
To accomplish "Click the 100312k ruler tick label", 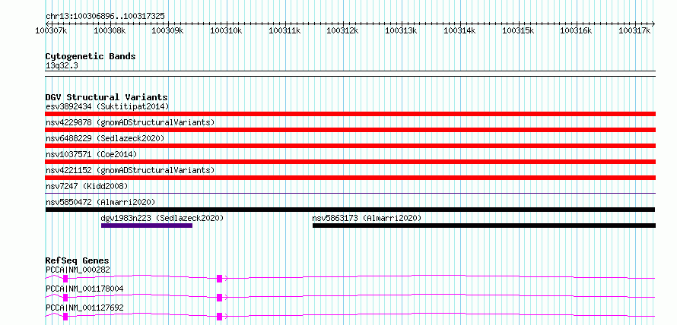I will coord(342,30).
